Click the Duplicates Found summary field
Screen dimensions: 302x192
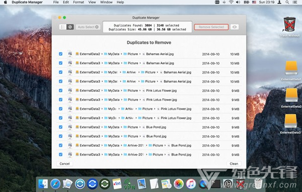147,27
